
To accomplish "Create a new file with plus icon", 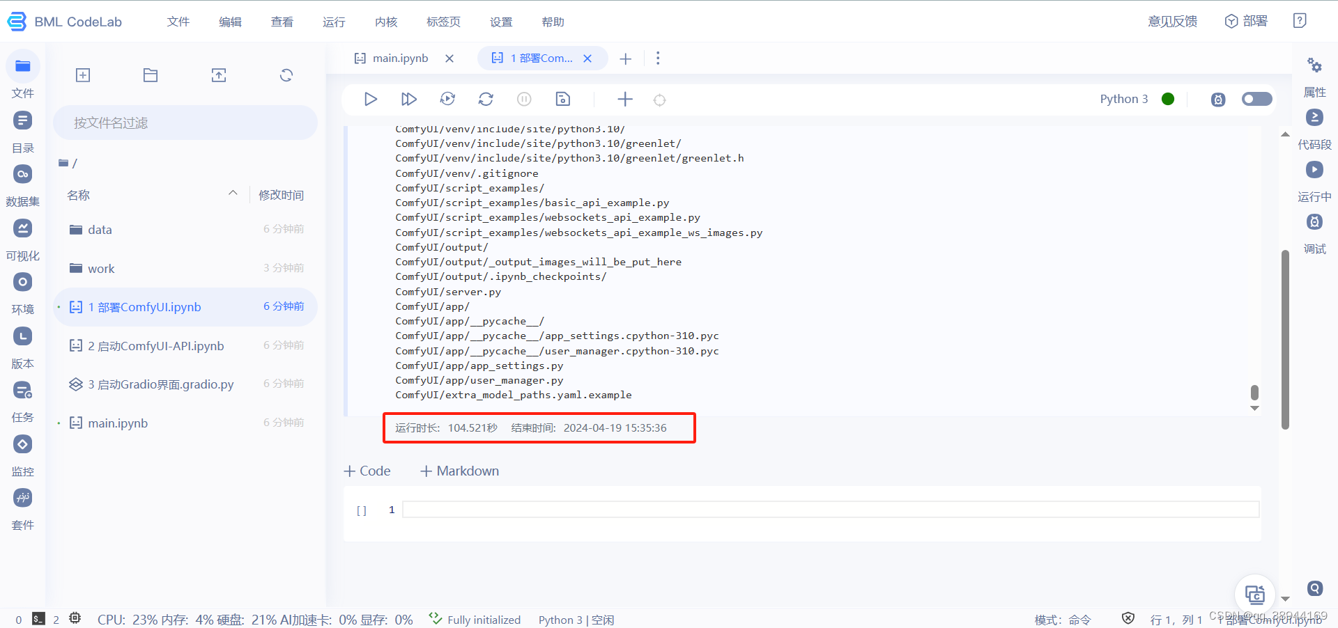I will (x=83, y=75).
